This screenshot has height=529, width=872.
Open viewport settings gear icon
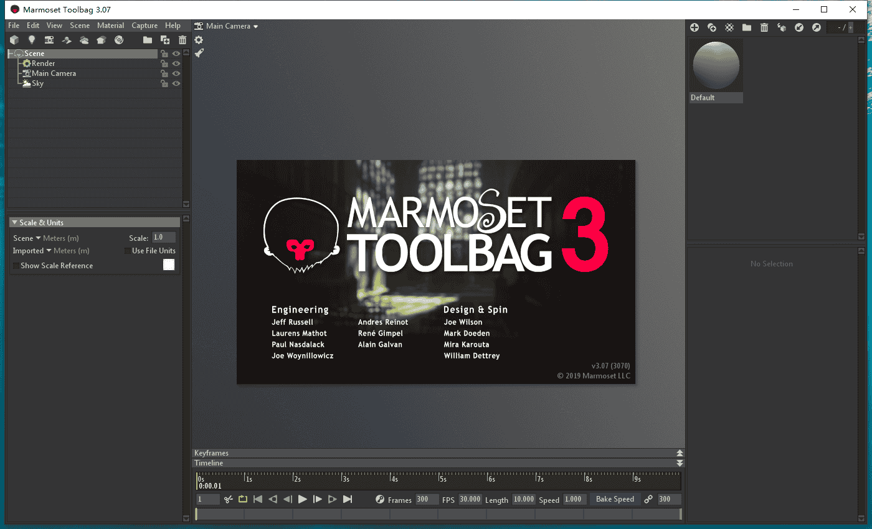199,40
